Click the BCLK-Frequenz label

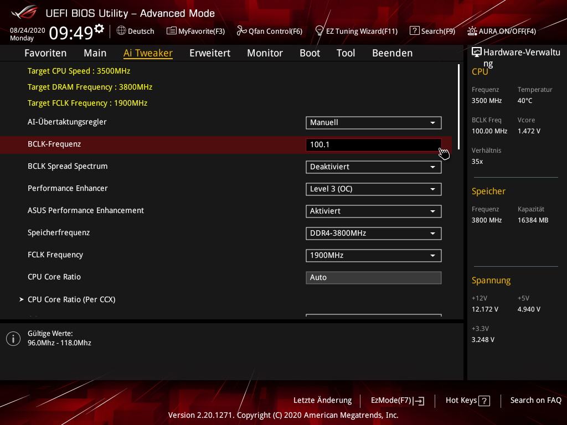[x=54, y=144]
